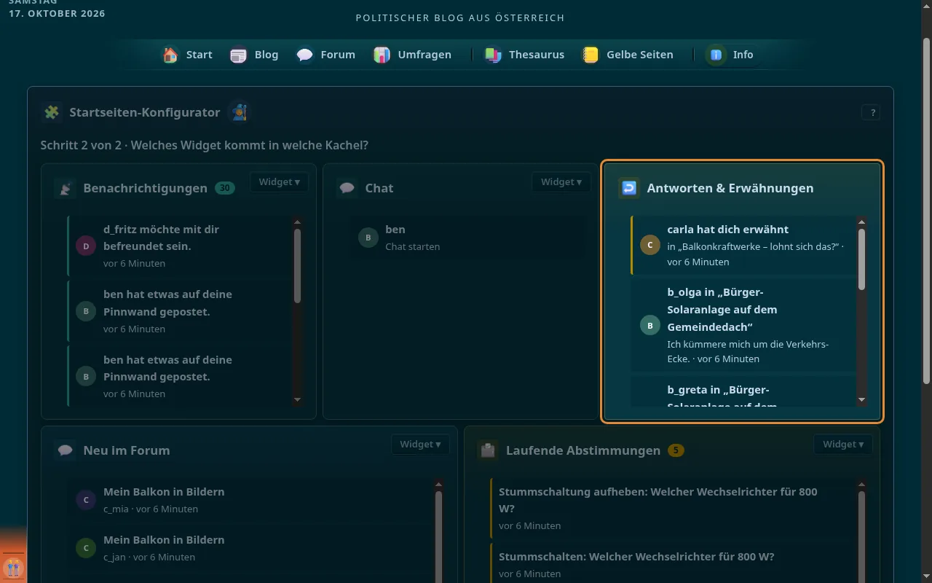Go to Umfragen in the navigation bar
The height and width of the screenshot is (583, 932).
click(x=413, y=55)
